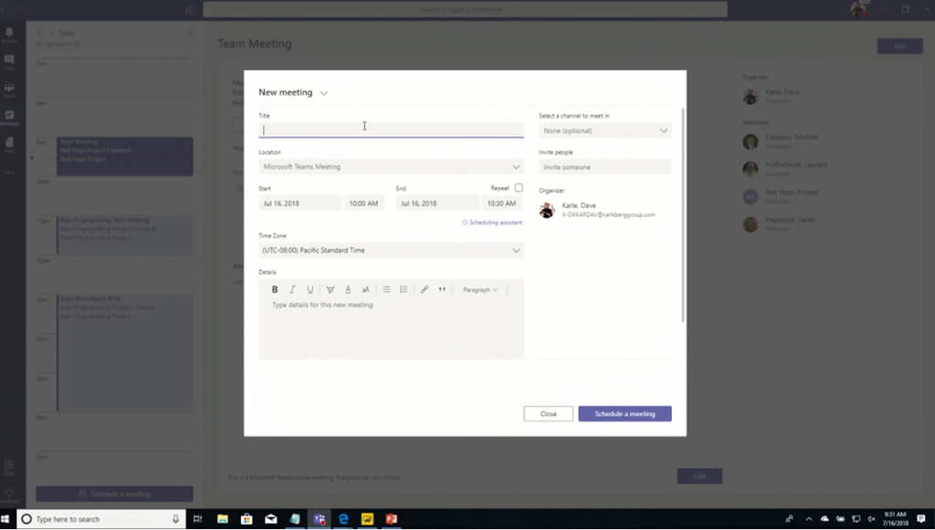The height and width of the screenshot is (530, 935).
Task: Toggle bold formatting in Details editor
Action: (x=275, y=289)
